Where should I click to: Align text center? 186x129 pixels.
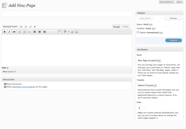pyautogui.click(x=40, y=32)
